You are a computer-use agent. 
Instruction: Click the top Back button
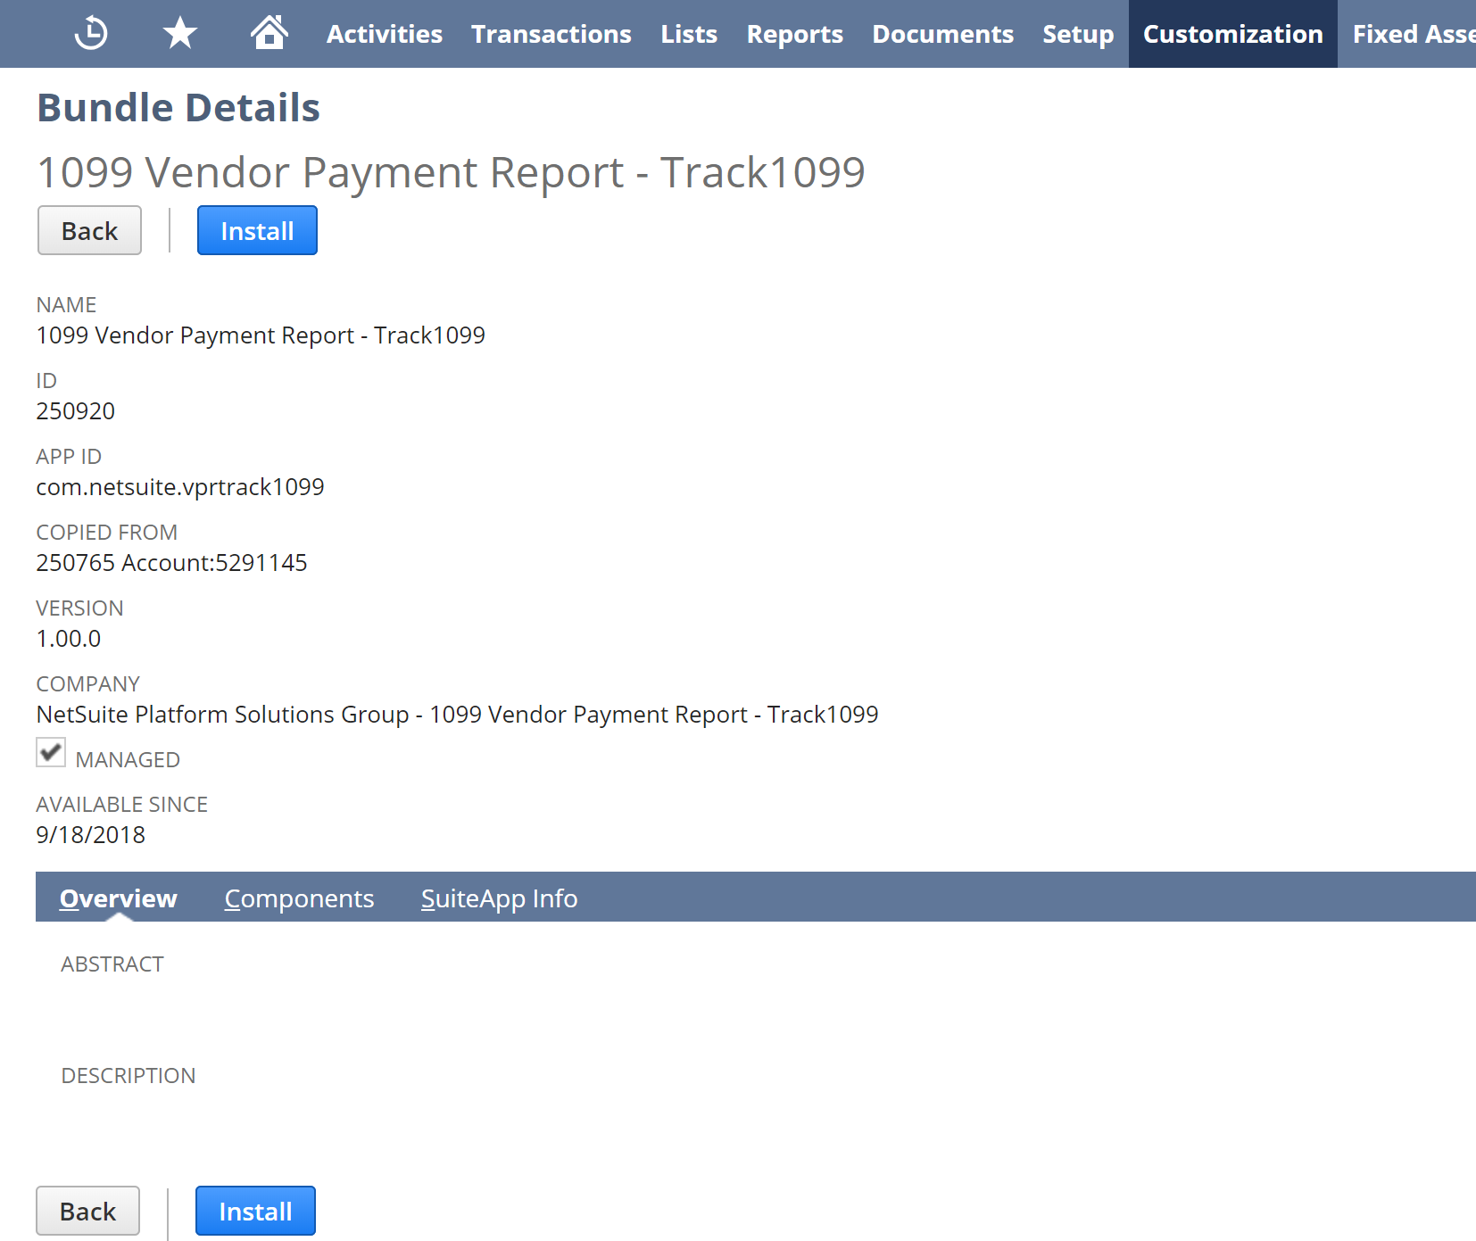[x=89, y=230]
